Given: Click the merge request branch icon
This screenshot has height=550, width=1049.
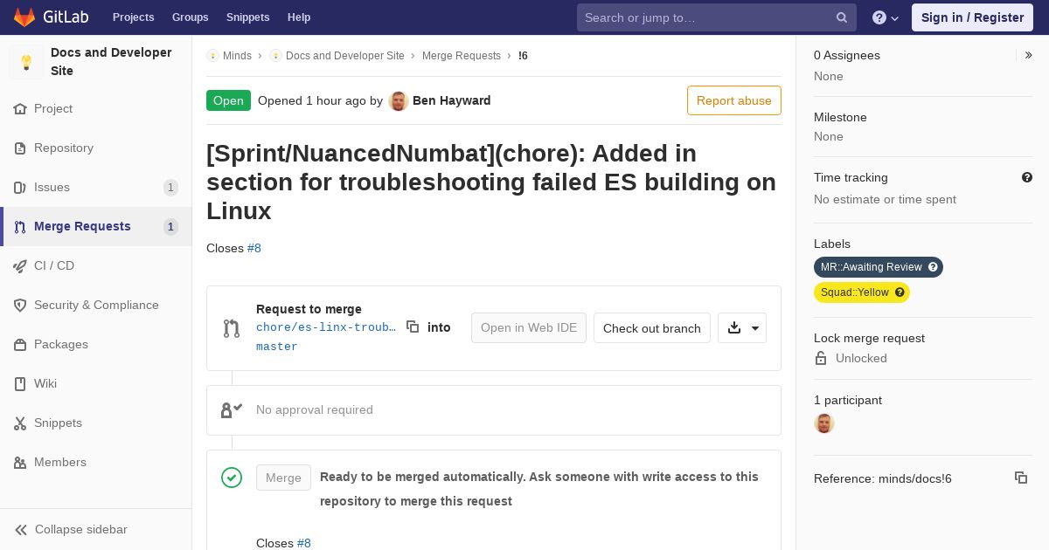Looking at the screenshot, I should pos(231,328).
